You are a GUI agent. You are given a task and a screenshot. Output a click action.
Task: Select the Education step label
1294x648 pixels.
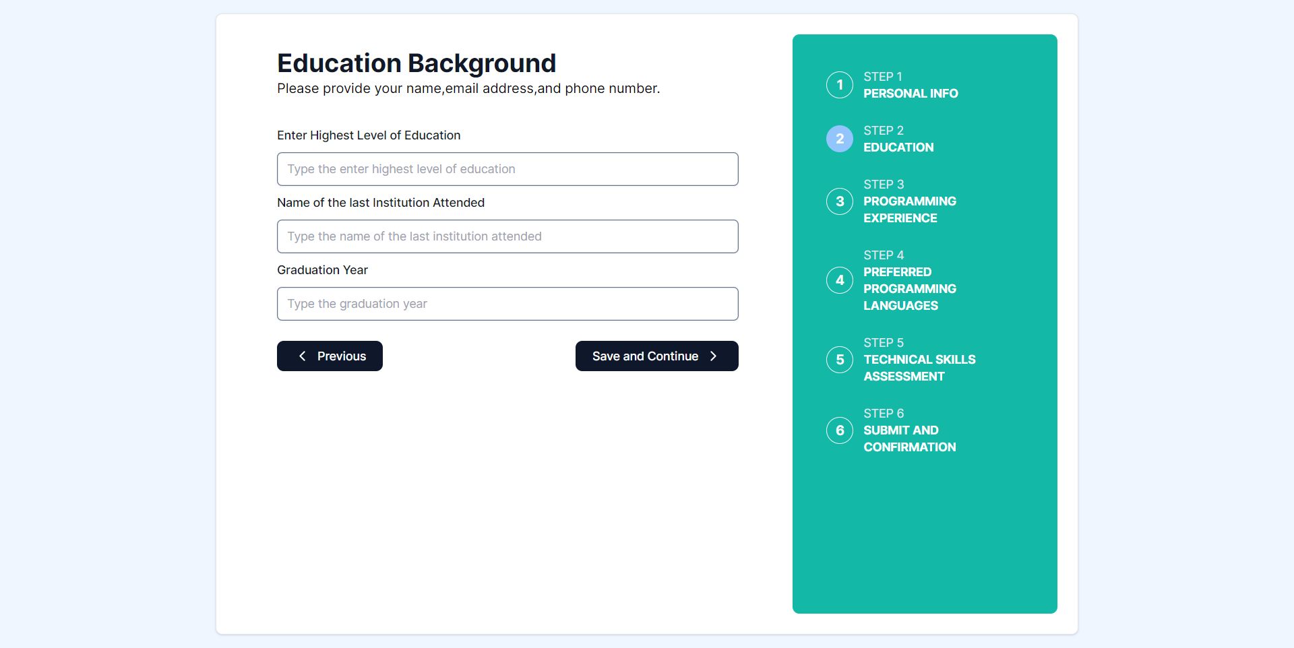click(x=898, y=148)
